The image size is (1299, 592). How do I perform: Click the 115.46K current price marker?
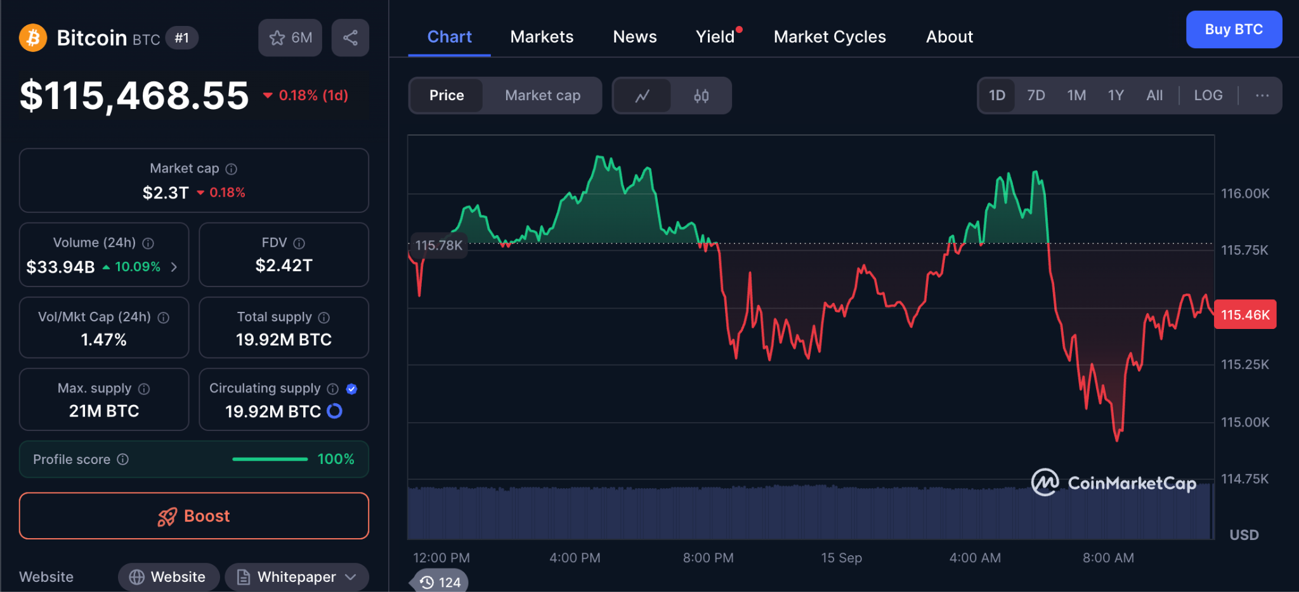coord(1244,315)
